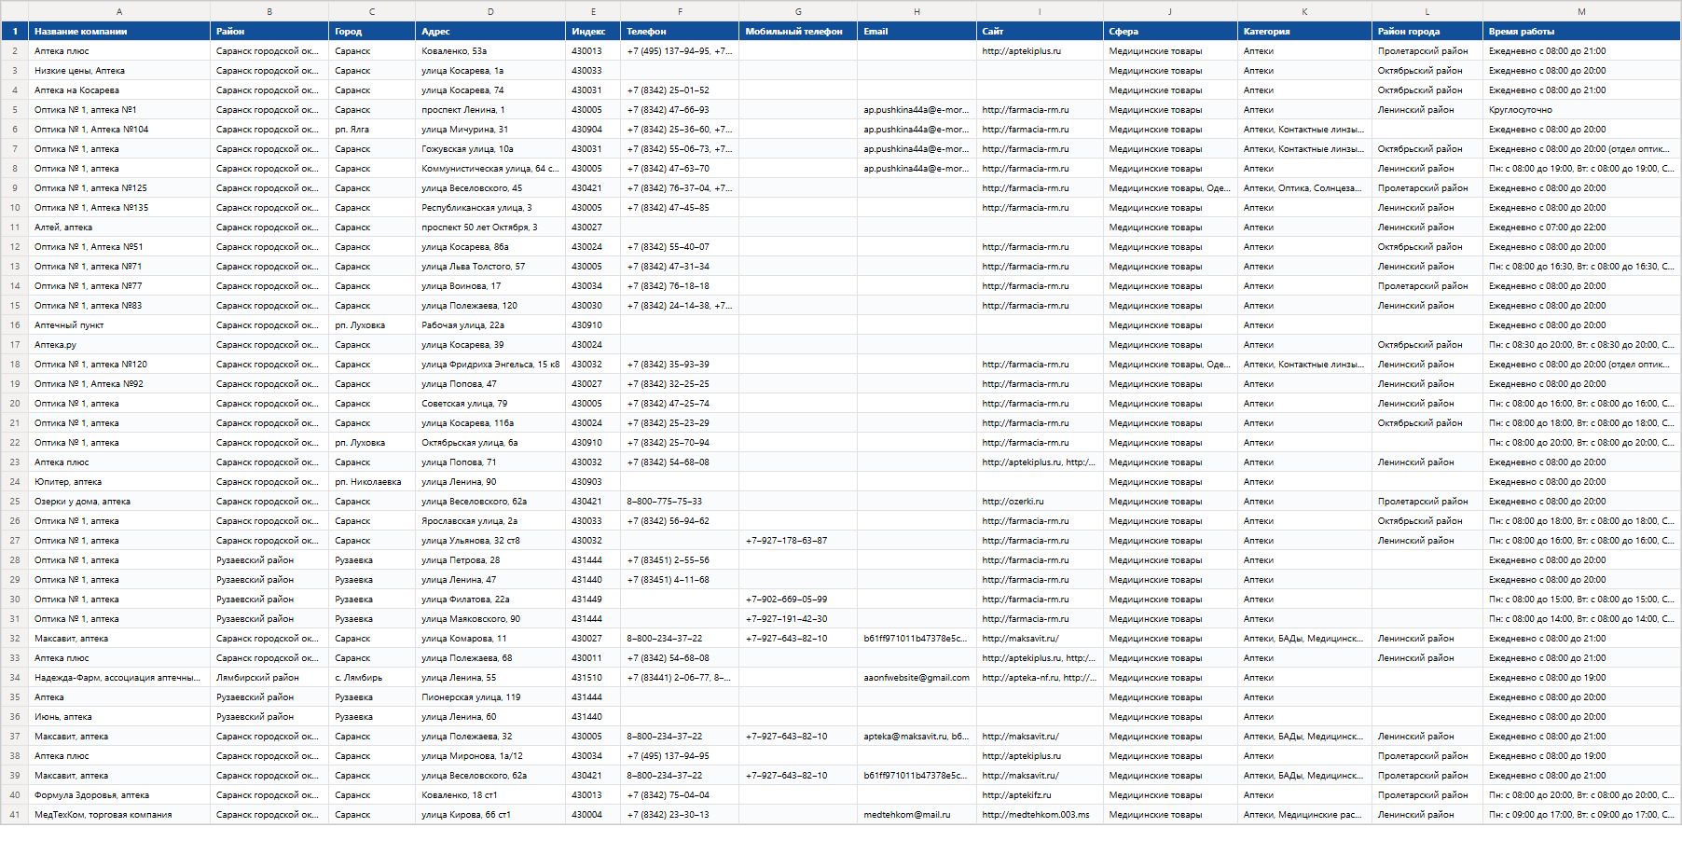The image size is (1682, 841).
Task: Click the "с. Лямбирь" city cell
Action: [372, 677]
